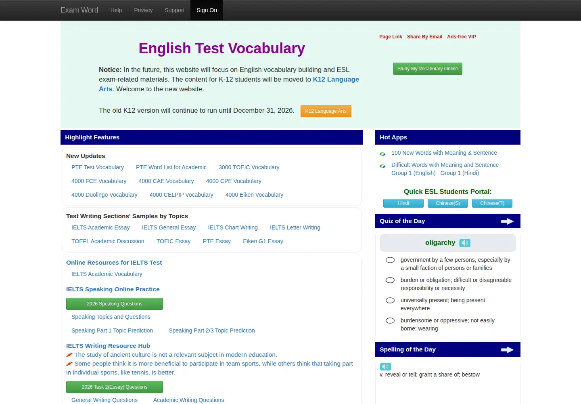The image size is (581, 404).
Task: Select answer 'burdensome or oppressive'
Action: [390, 320]
